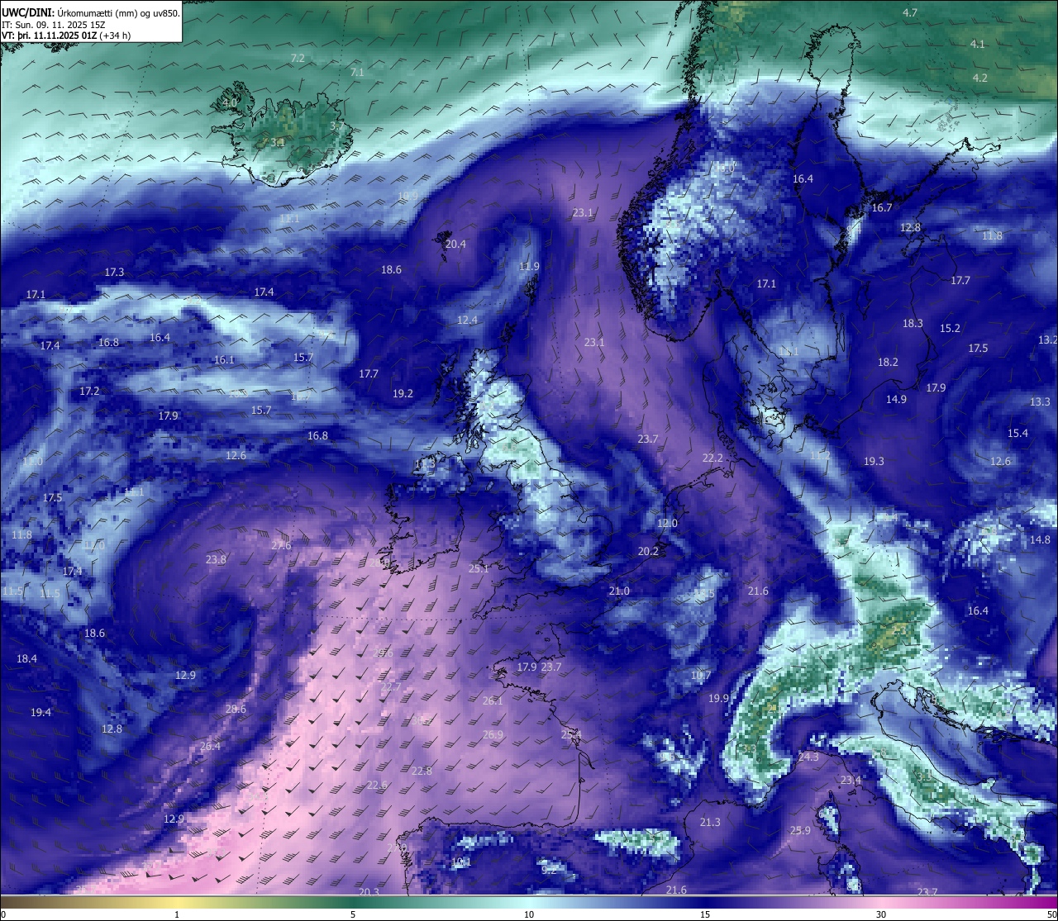Click the 20.2 value label
Screen dimensions: 1058x921
click(x=648, y=551)
